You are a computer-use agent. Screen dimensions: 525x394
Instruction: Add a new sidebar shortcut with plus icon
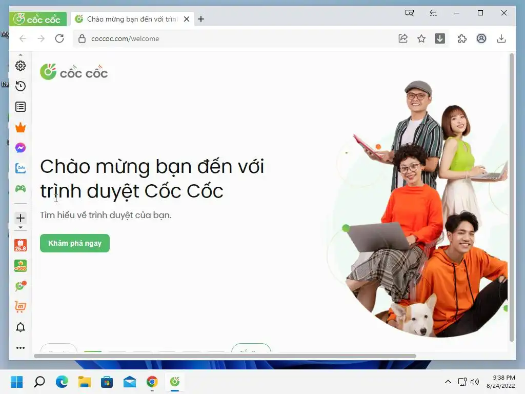[x=21, y=218]
